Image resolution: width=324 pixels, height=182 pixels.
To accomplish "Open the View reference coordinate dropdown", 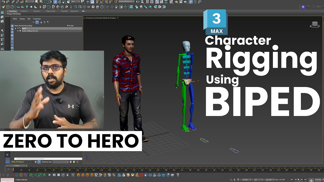I will point(75,2).
